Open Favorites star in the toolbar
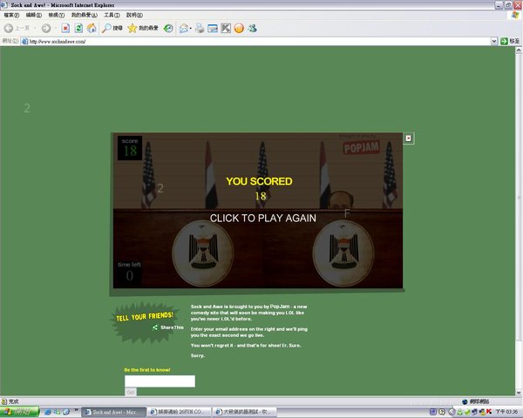The height and width of the screenshot is (418, 523). (132, 28)
